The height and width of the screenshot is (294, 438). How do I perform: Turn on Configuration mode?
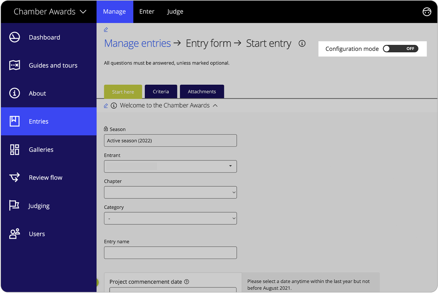400,48
